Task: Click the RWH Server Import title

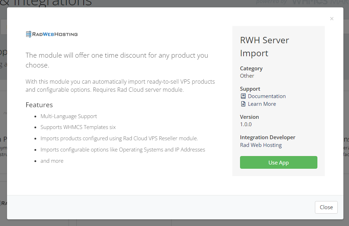Action: (264, 46)
